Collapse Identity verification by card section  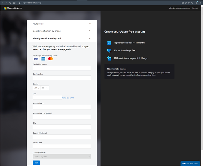pos(90,39)
